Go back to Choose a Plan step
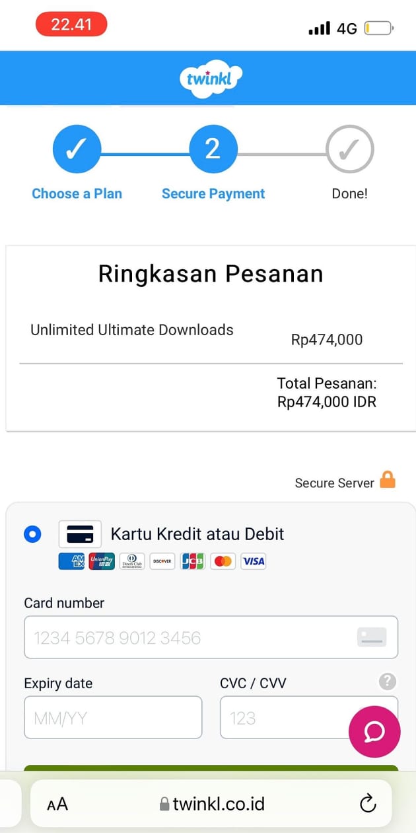 pyautogui.click(x=77, y=150)
